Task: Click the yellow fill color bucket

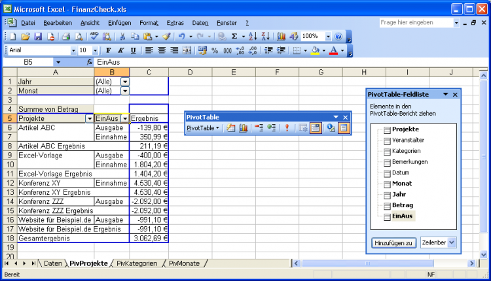Action: coord(316,50)
